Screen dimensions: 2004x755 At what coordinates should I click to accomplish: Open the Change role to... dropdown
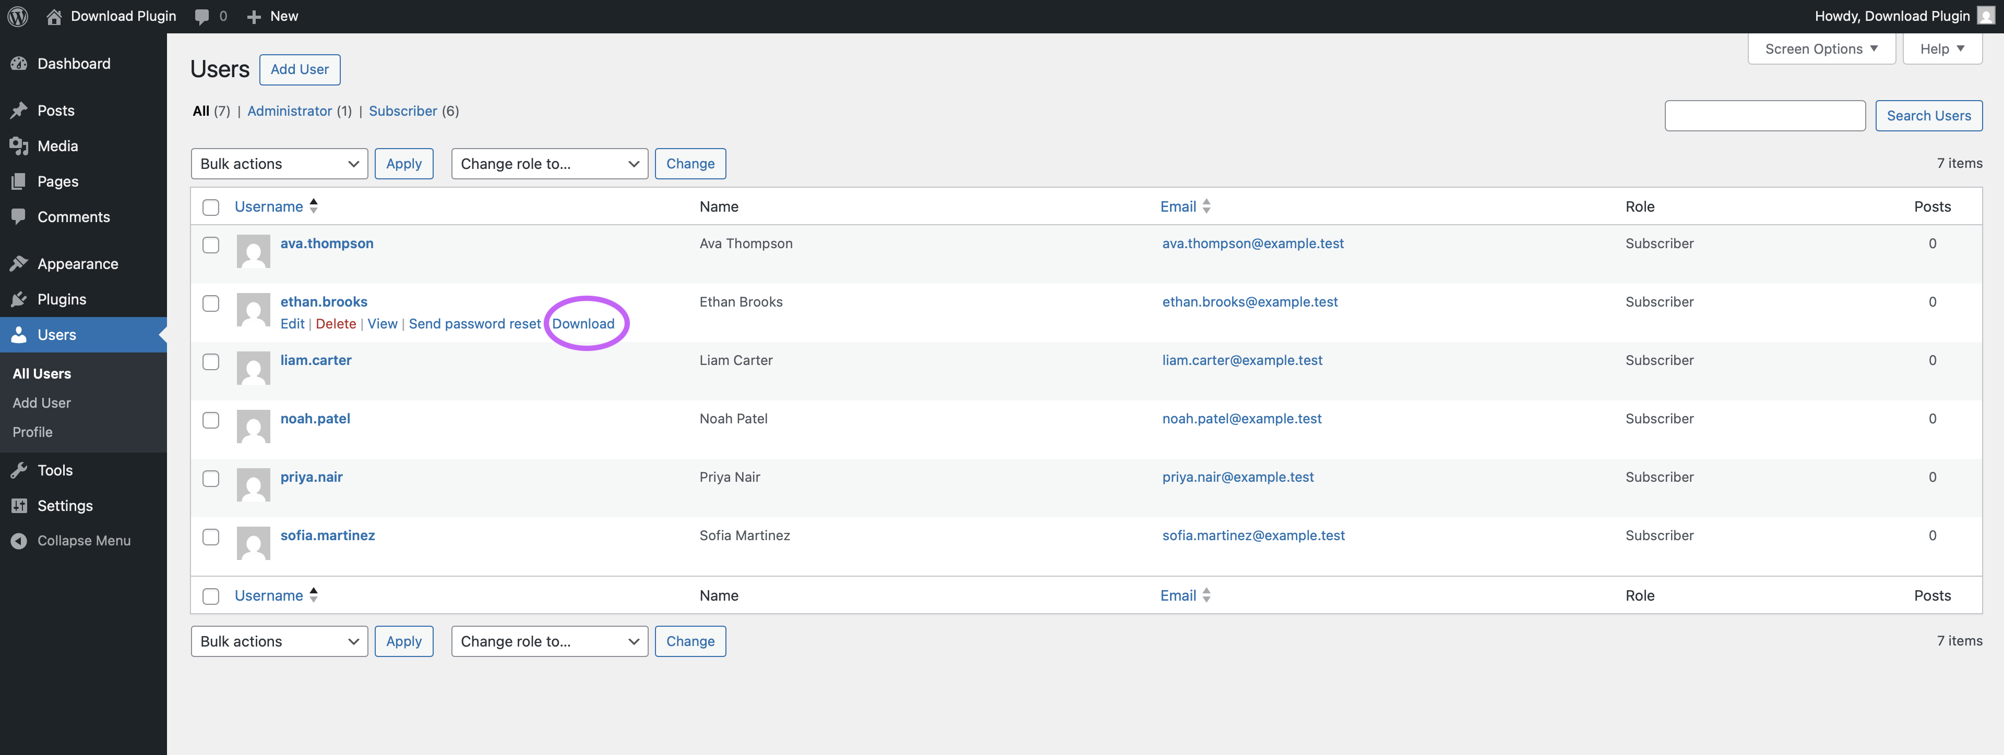pos(549,163)
